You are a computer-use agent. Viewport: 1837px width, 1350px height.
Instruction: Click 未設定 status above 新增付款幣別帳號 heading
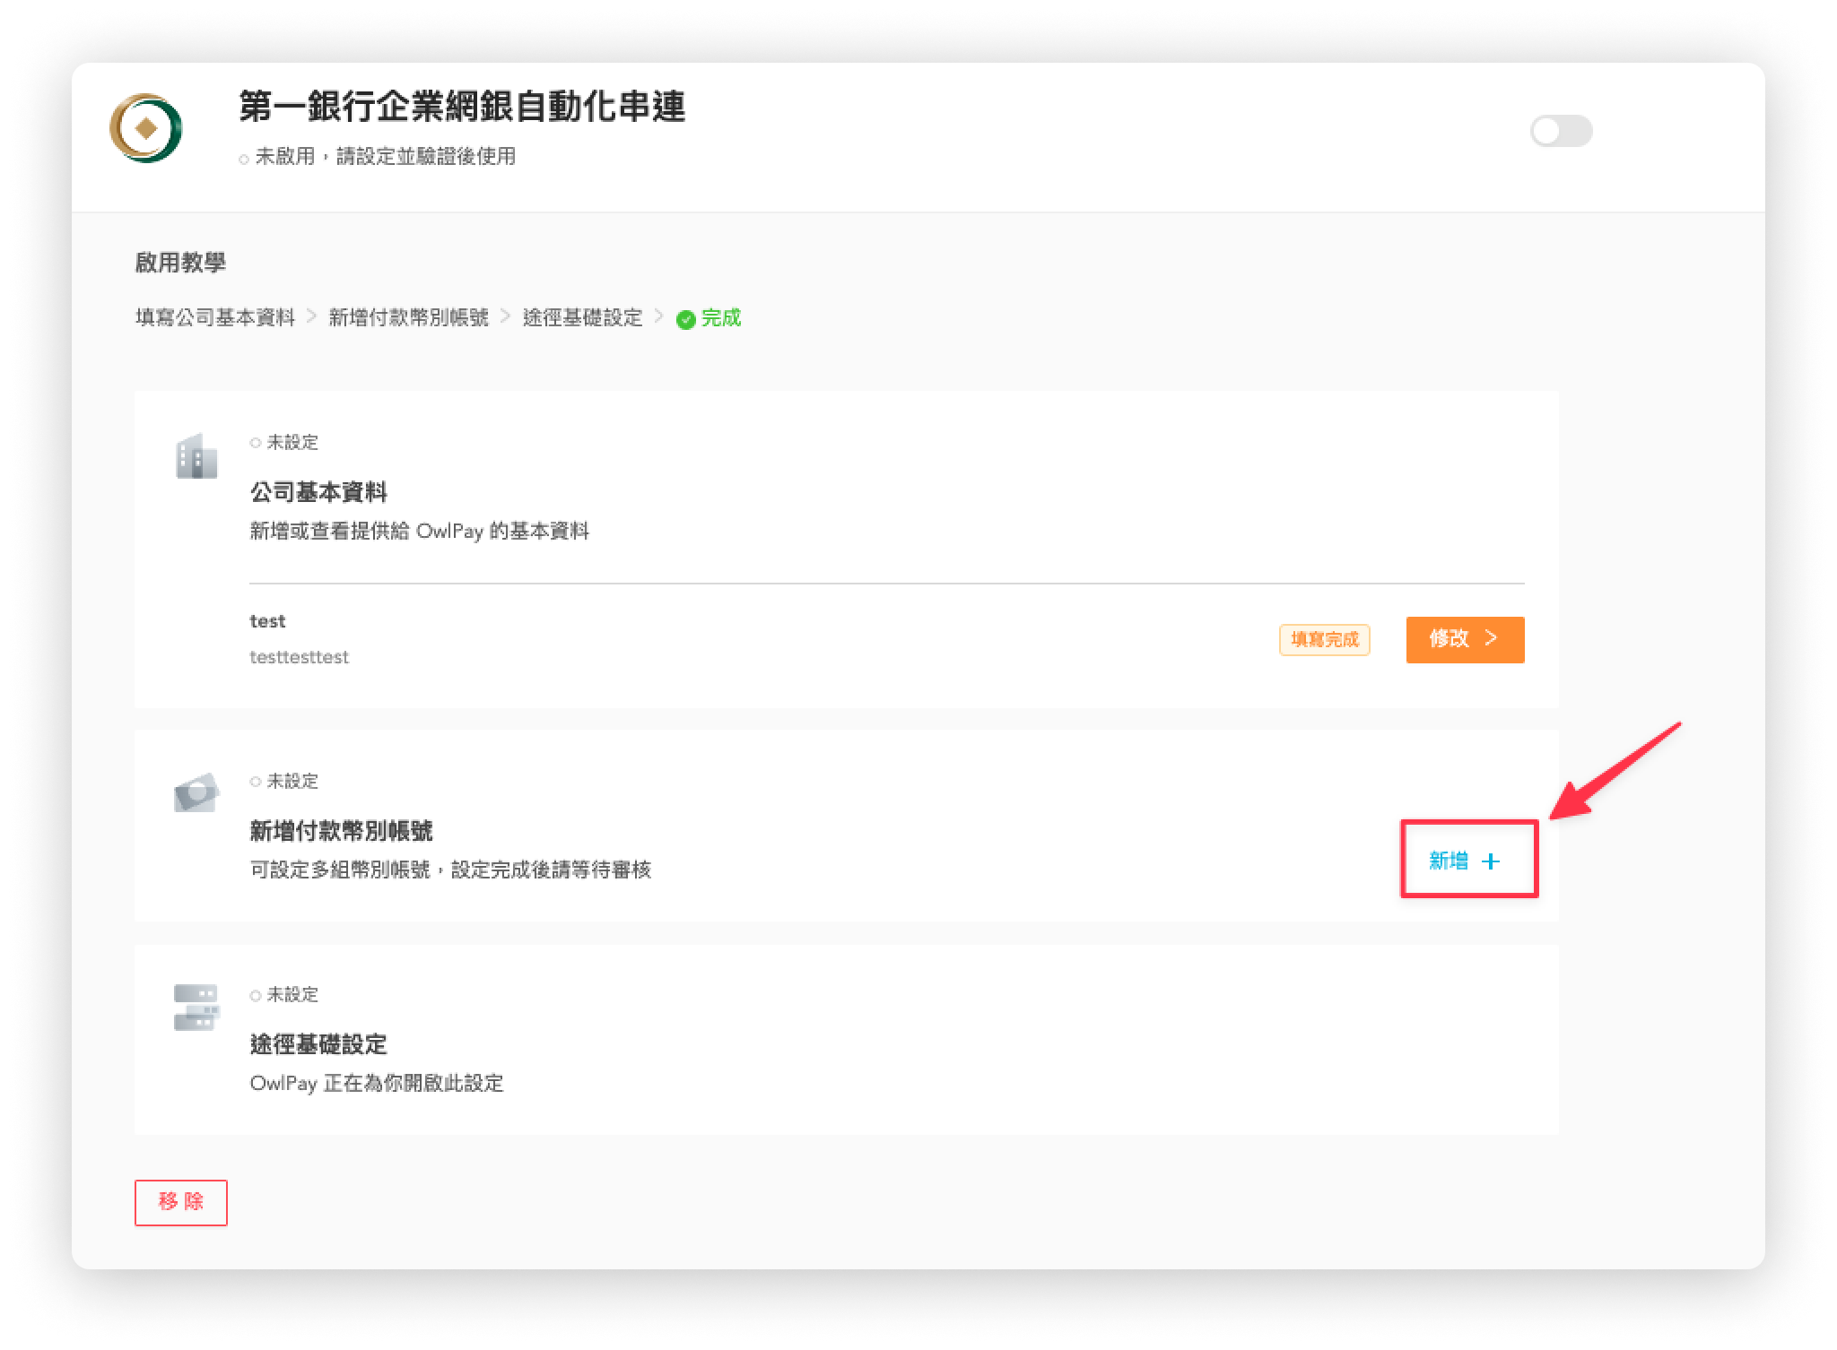coord(292,781)
